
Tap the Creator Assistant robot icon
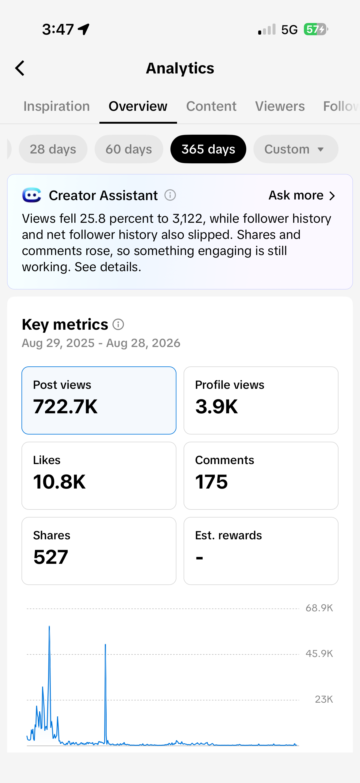point(32,195)
